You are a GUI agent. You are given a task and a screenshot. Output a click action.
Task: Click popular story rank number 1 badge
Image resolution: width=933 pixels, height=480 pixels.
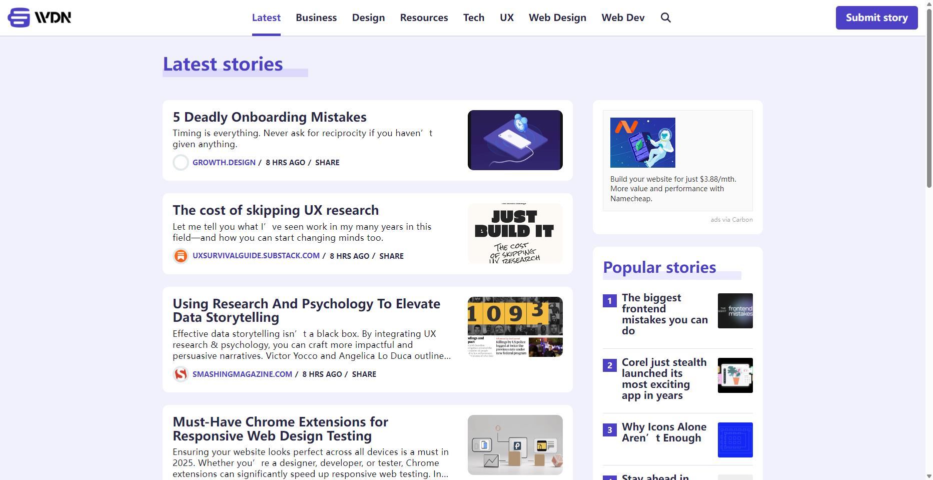coord(610,301)
